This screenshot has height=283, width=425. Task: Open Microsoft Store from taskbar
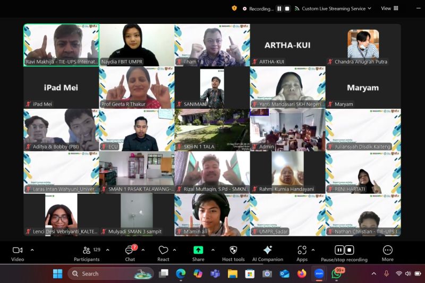coord(250,274)
